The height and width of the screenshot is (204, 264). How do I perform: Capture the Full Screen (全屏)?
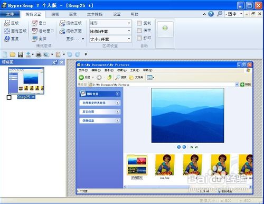coord(39,39)
